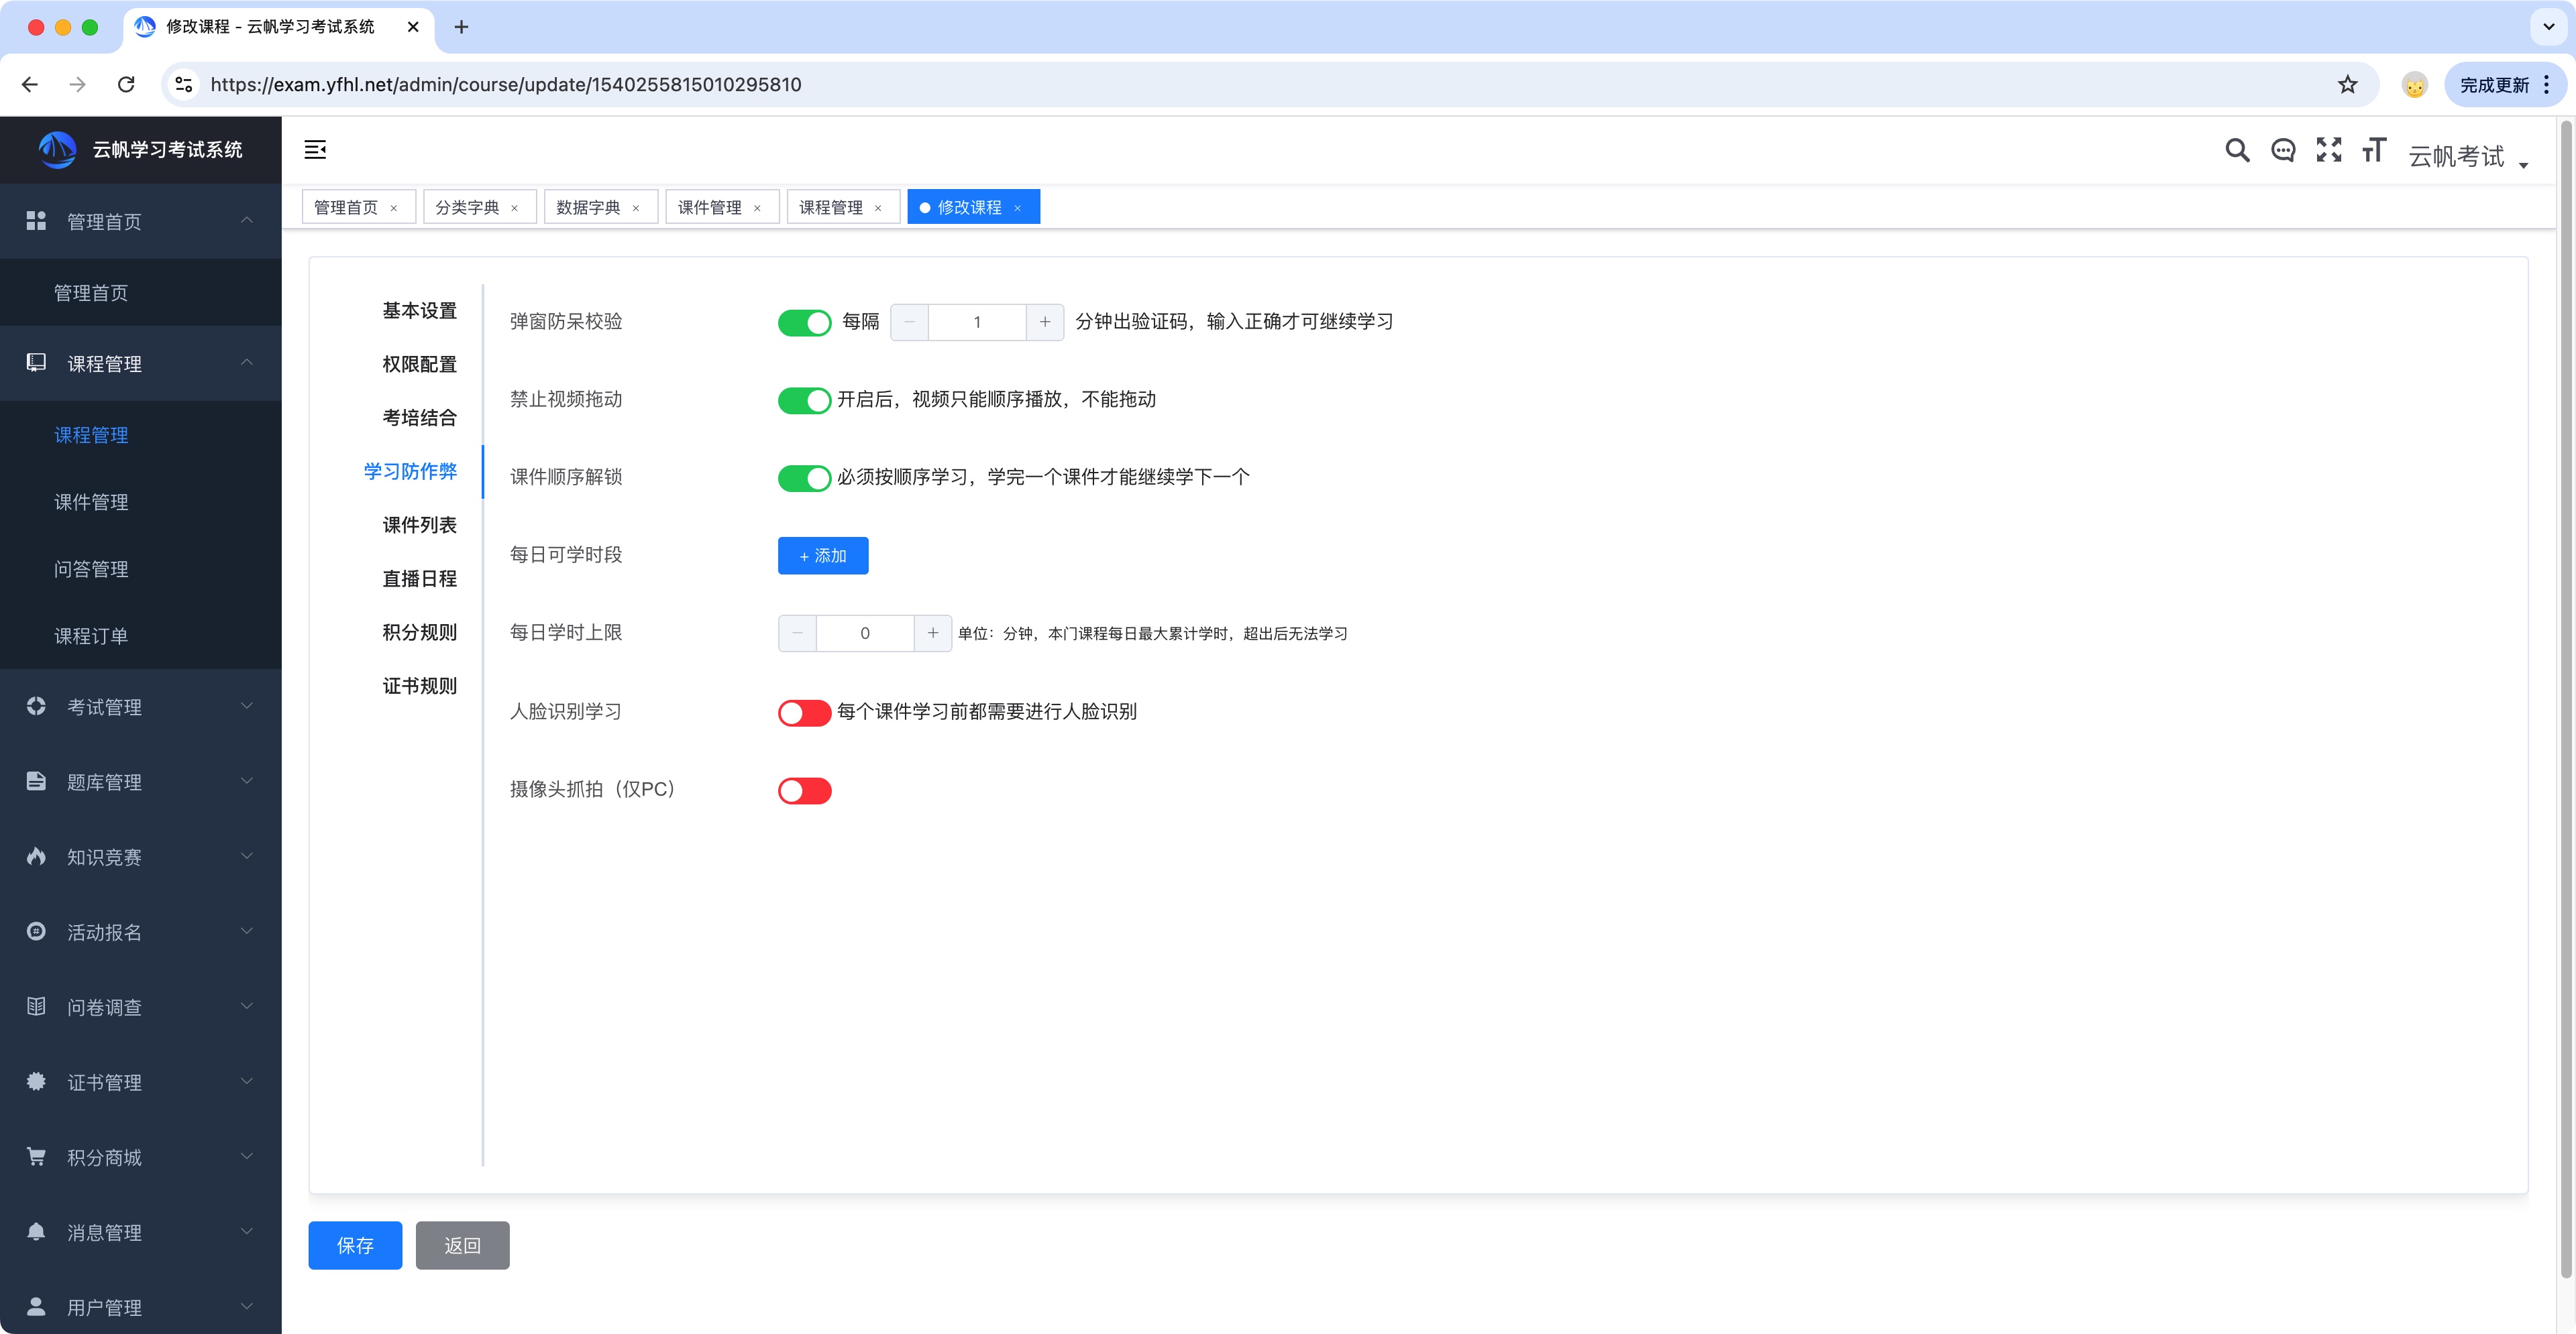Decrease the 弹窗防呆校验 minutes with minus
Screen dimensions: 2576x1334
[x=909, y=322]
